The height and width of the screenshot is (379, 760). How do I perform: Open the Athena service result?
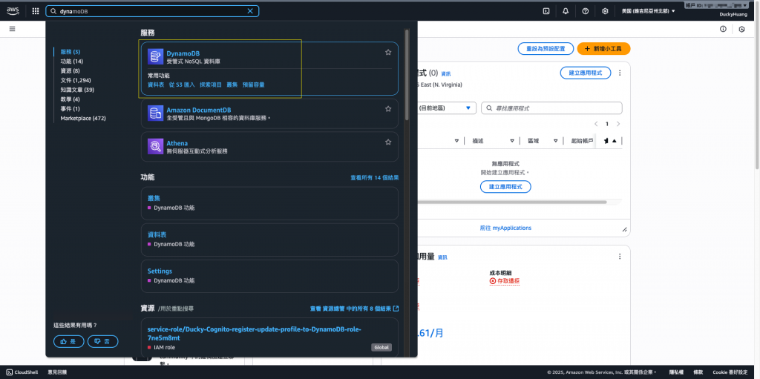pos(177,143)
